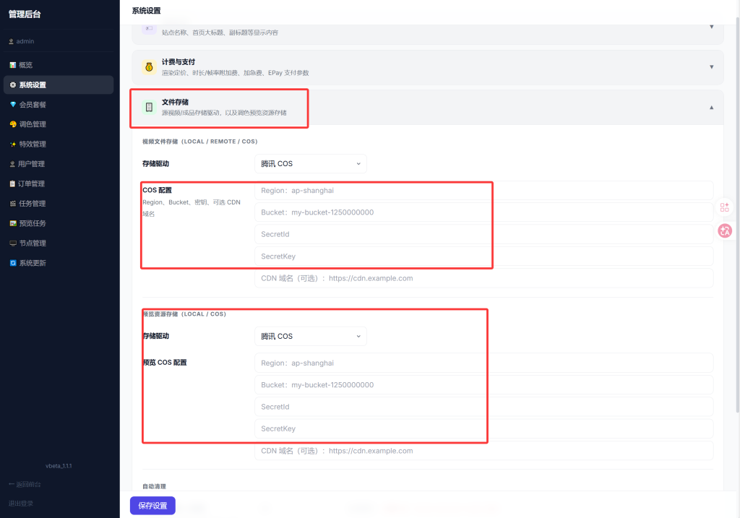This screenshot has height=518, width=740.
Task: Click the pink translate floating icon
Action: tap(725, 230)
